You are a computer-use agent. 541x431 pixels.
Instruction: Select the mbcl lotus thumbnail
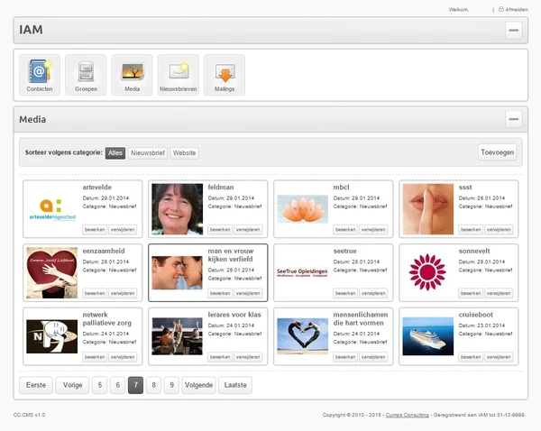tap(303, 209)
